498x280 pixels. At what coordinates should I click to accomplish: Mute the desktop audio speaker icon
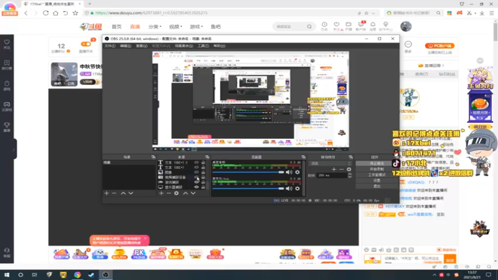coord(289,172)
